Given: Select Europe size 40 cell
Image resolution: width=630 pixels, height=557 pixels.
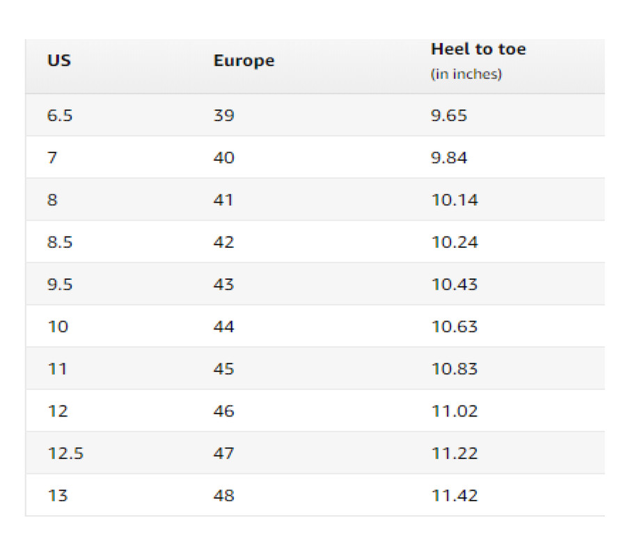Looking at the screenshot, I should [x=224, y=158].
